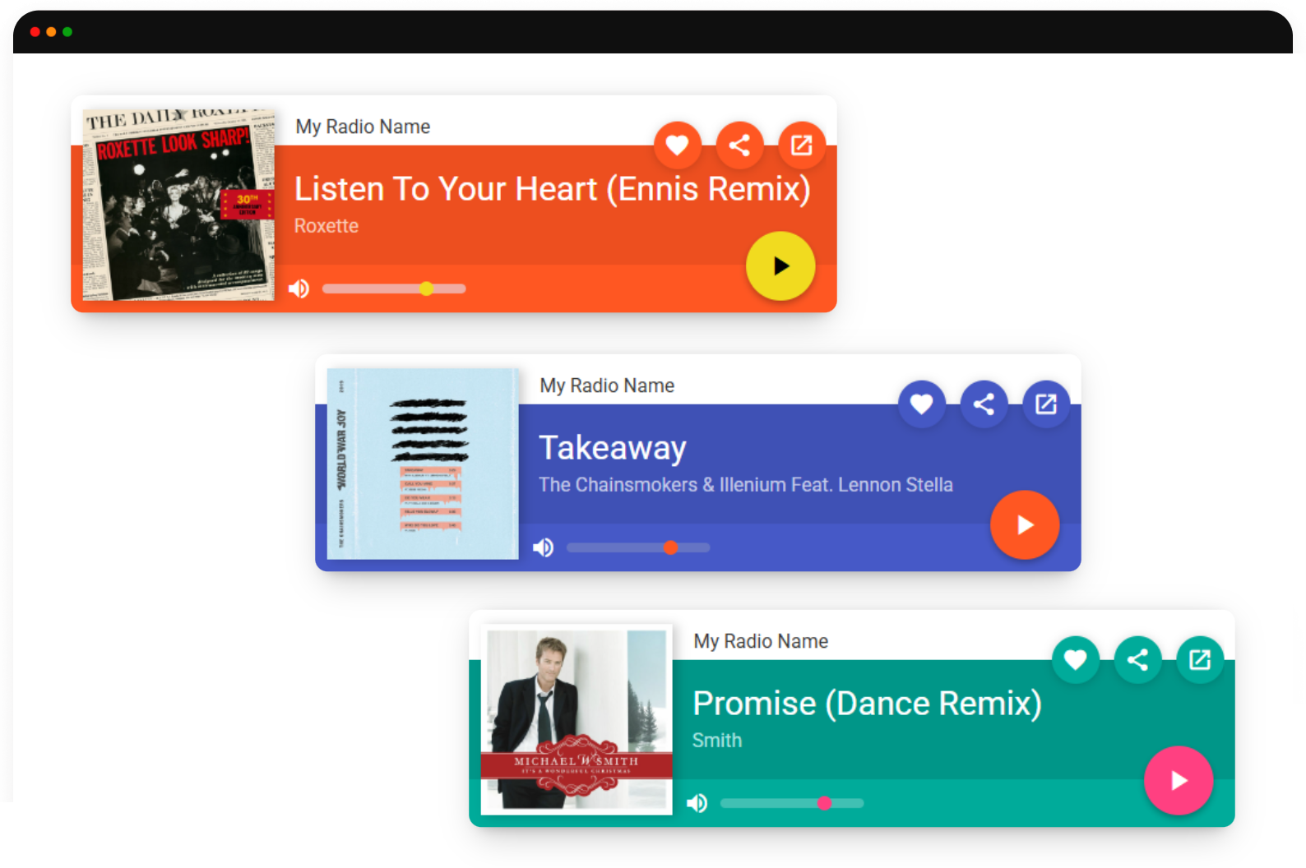Play Takeaway with orange play button
The height and width of the screenshot is (868, 1306).
pos(1025,525)
